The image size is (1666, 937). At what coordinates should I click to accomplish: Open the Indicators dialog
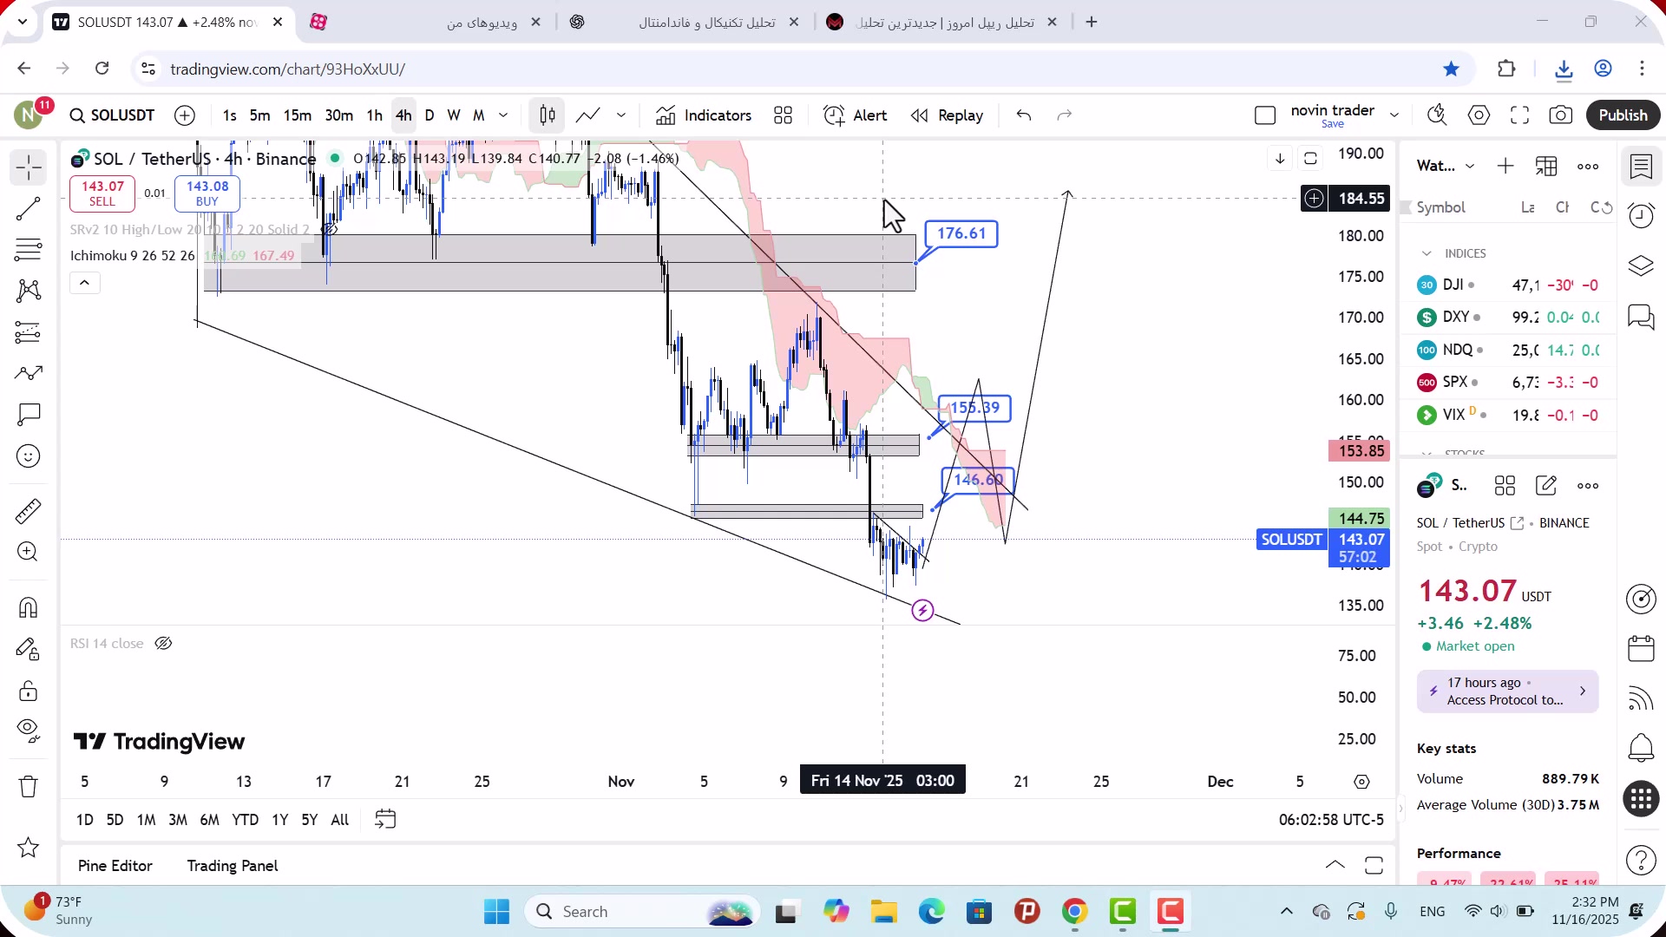click(704, 115)
